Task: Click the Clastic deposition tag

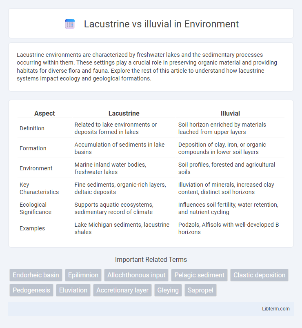Action: pos(260,275)
